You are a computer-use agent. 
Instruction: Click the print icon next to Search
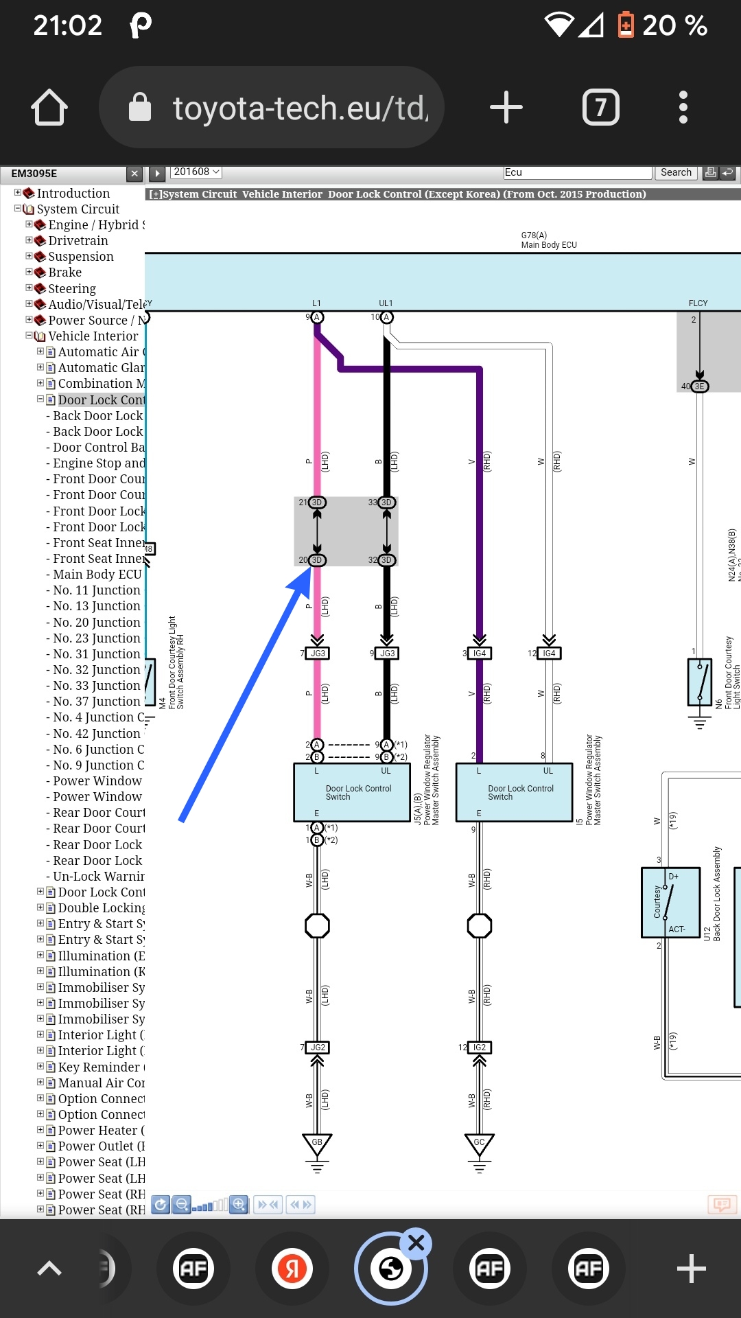click(711, 172)
